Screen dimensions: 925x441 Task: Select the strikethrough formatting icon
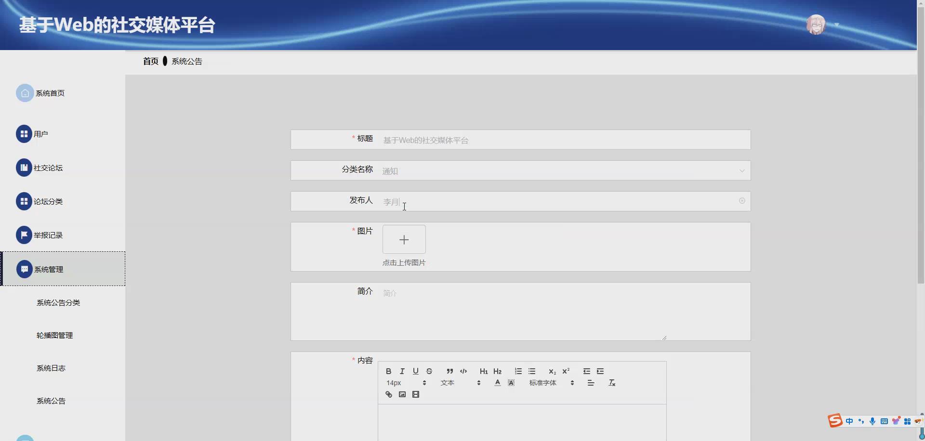429,371
